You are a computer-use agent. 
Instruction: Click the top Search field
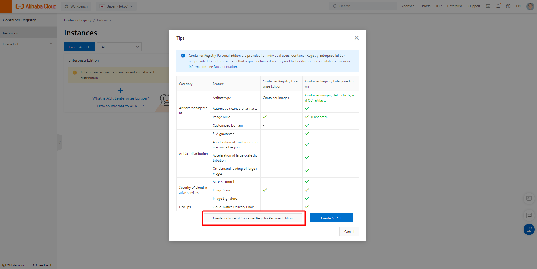[x=363, y=6]
